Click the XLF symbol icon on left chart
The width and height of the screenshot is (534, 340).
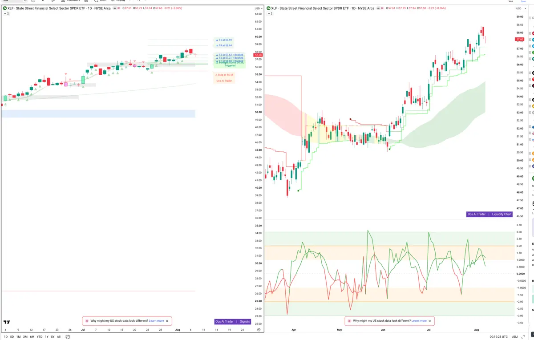point(5,8)
